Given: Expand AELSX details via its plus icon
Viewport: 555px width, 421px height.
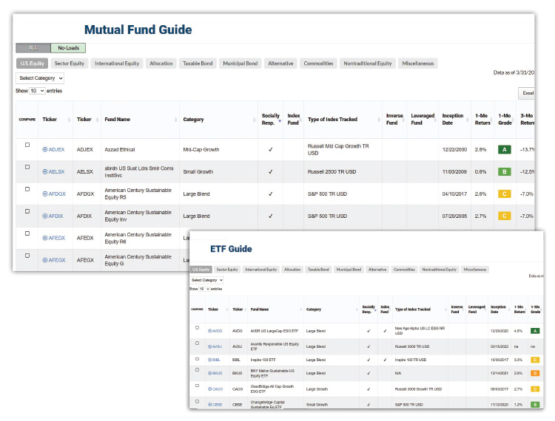Looking at the screenshot, I should 45,171.
